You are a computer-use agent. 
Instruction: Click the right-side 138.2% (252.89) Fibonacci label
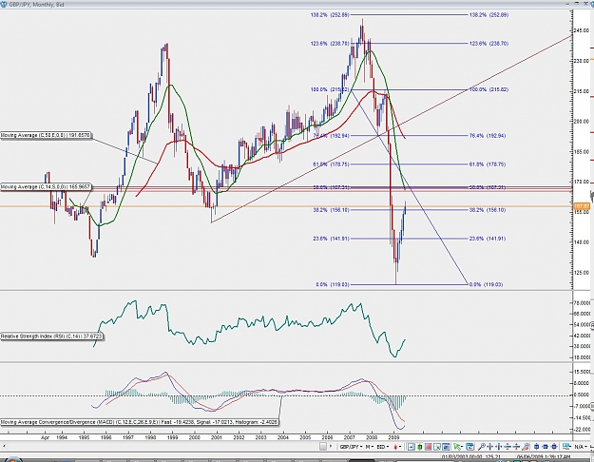coord(489,15)
